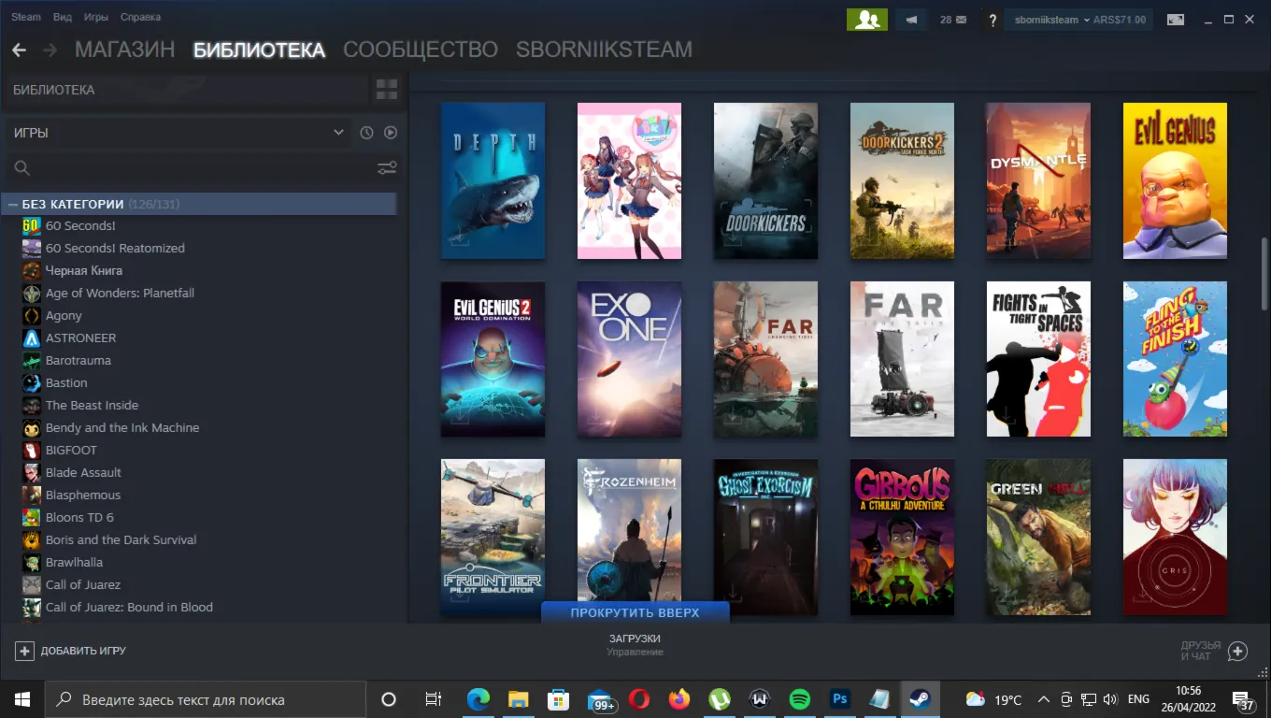Select Evil Genius 2 game cover
The image size is (1271, 718).
(x=493, y=359)
